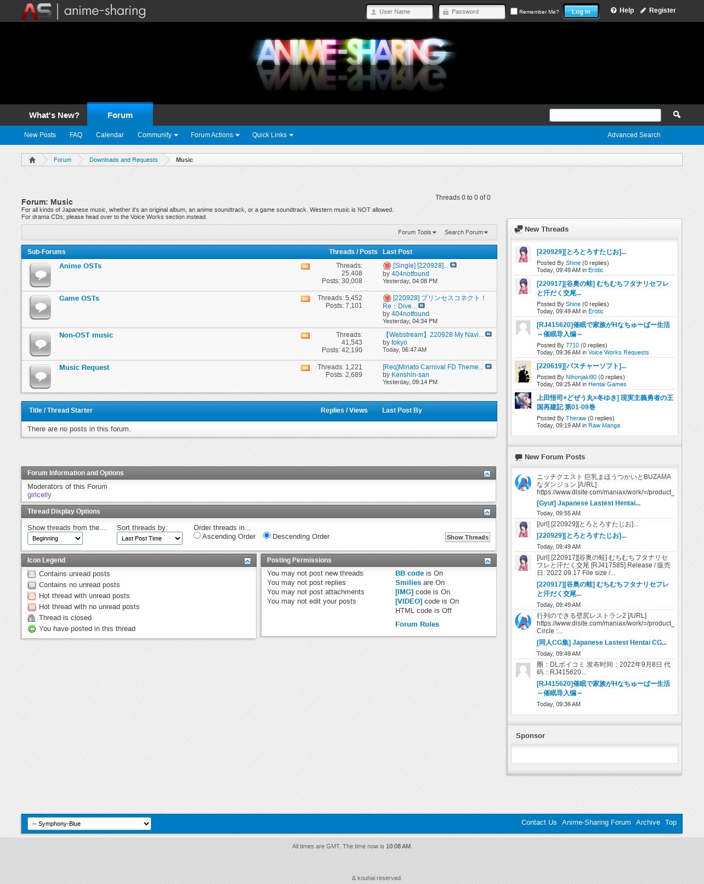
Task: Open RSS feed for Game OSTs
Action: pos(305,299)
